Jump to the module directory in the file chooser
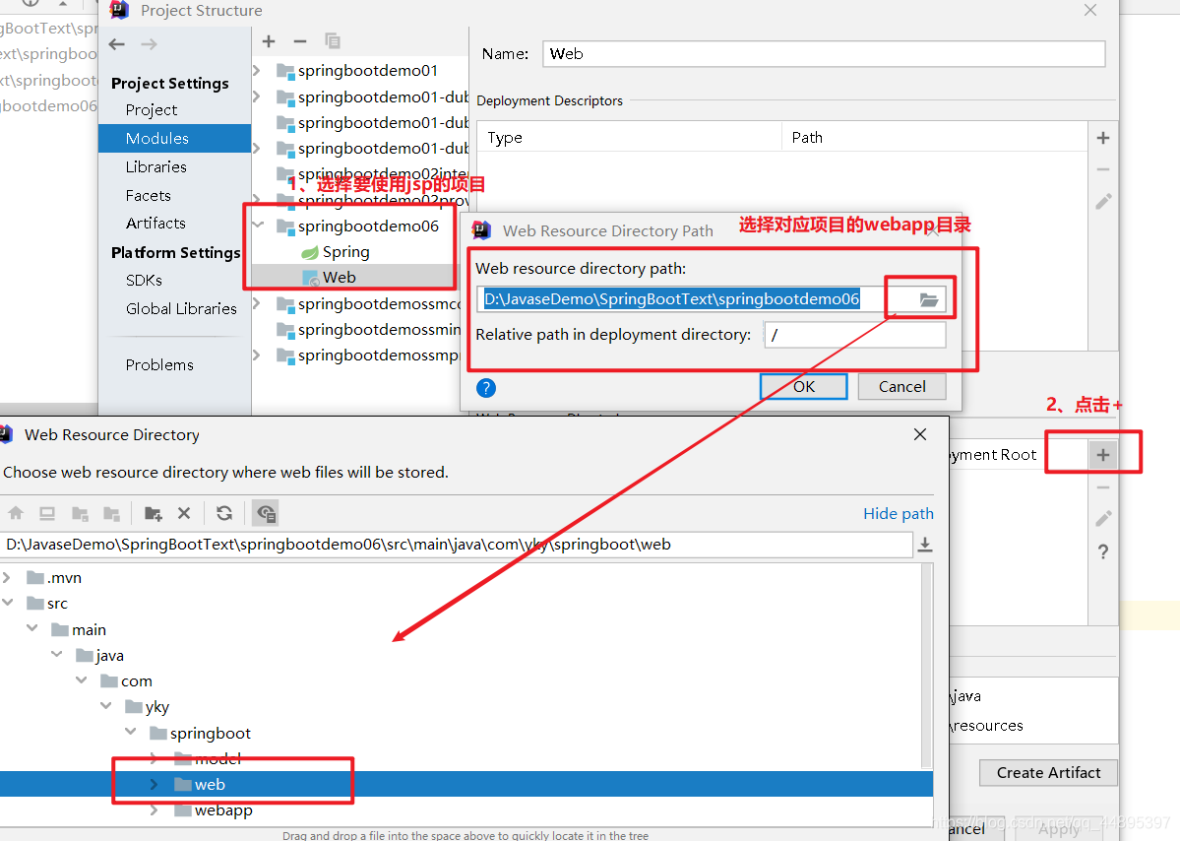This screenshot has height=841, width=1180. [111, 513]
